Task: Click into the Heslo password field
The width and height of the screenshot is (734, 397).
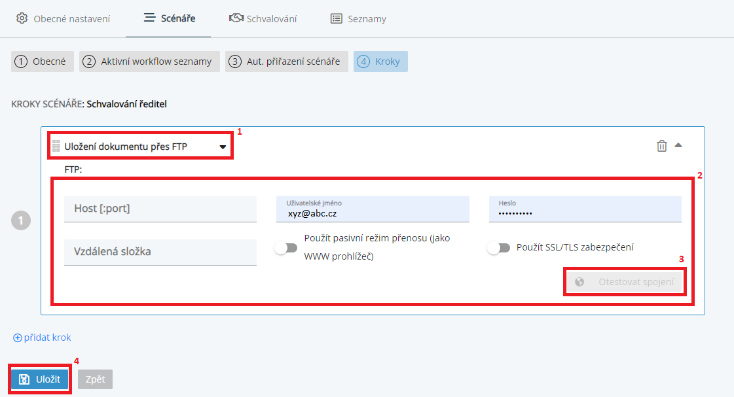Action: (585, 213)
